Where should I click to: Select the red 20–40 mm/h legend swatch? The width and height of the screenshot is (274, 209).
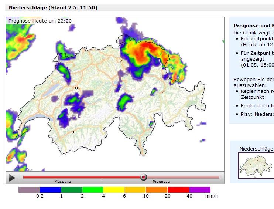pos(178,190)
